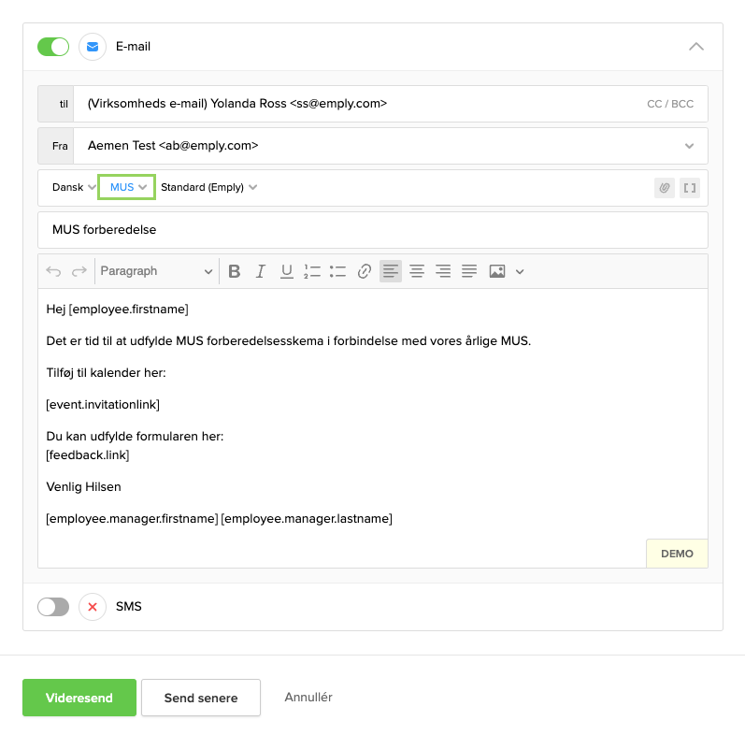745x735 pixels.
Task: Align text right
Action: [443, 271]
